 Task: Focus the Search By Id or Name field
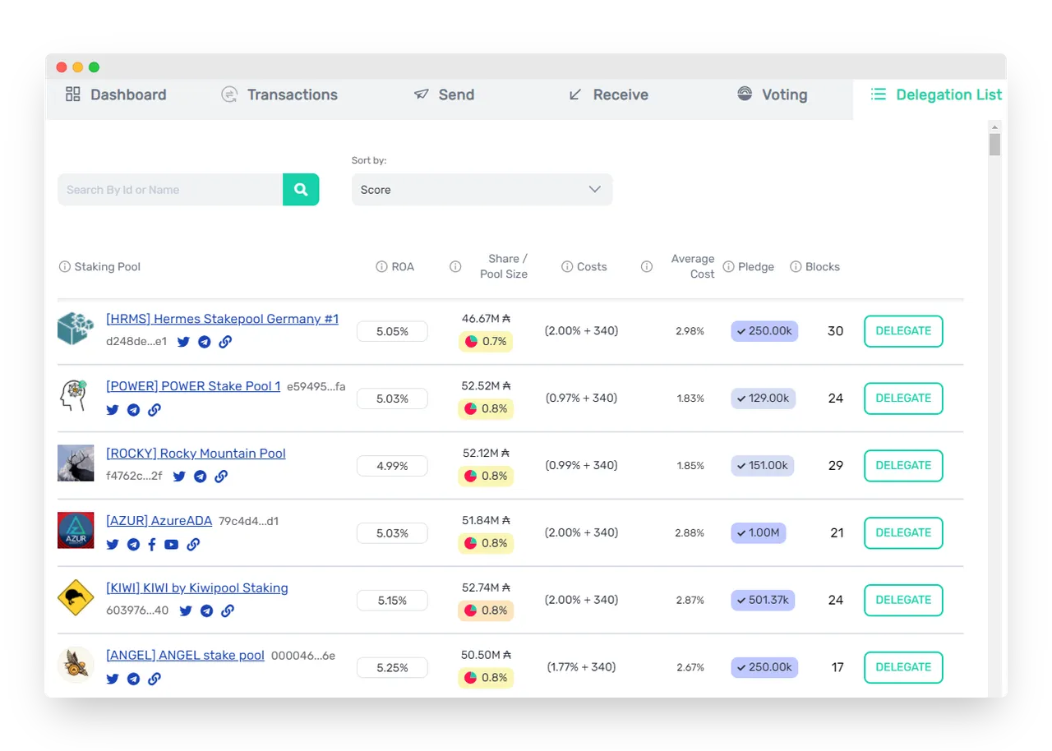[170, 190]
